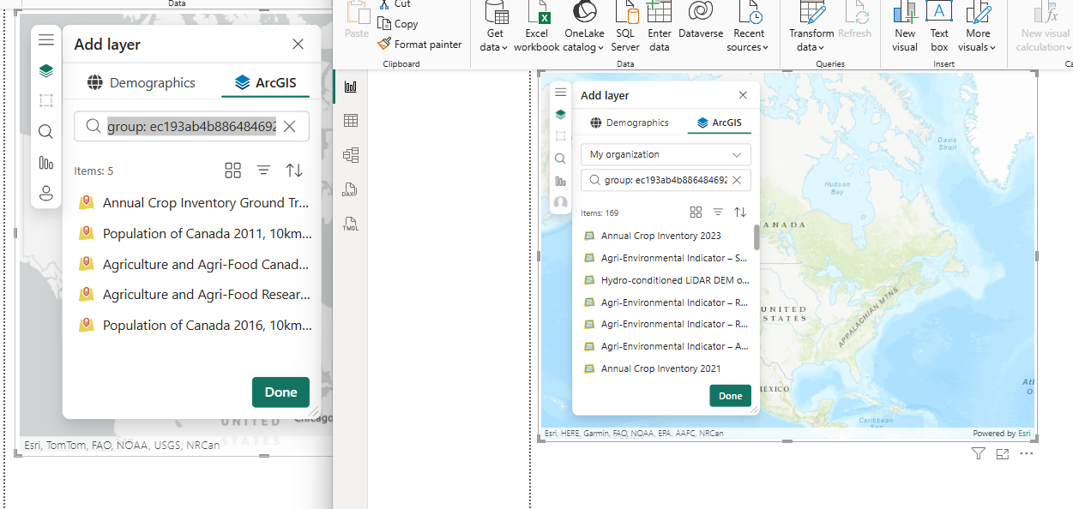Click Done in the Items: 5 Add layer panel
The image size is (1073, 509).
pos(280,392)
